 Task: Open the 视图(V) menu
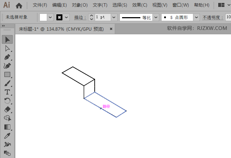tap(160, 5)
